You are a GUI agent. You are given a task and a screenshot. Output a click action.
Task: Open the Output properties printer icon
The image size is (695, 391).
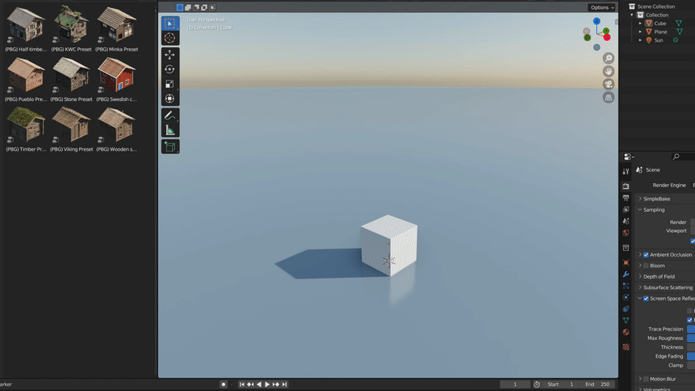626,198
